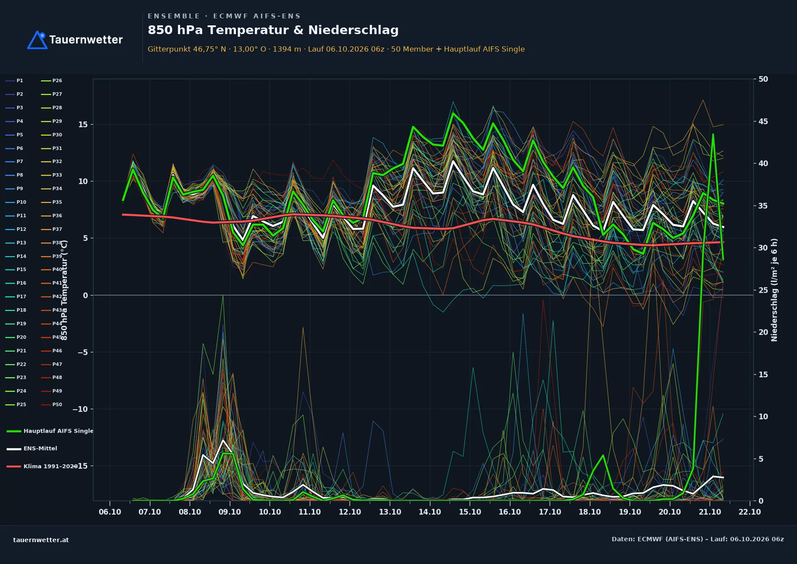Click the 12.10 date tick label
797x564 pixels.
350,512
